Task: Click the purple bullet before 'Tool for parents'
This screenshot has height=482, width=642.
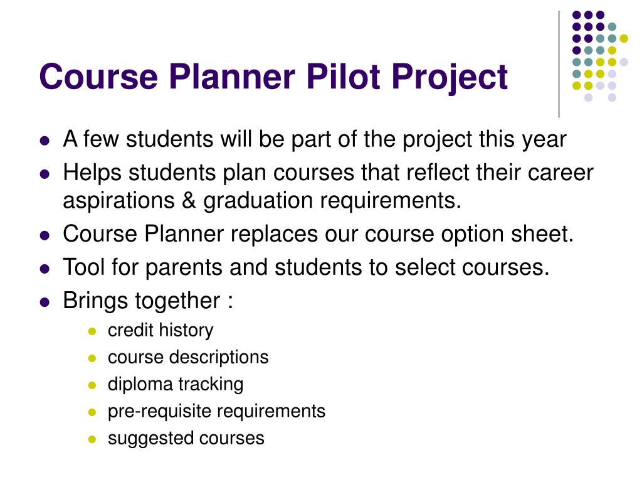Action: coord(45,269)
